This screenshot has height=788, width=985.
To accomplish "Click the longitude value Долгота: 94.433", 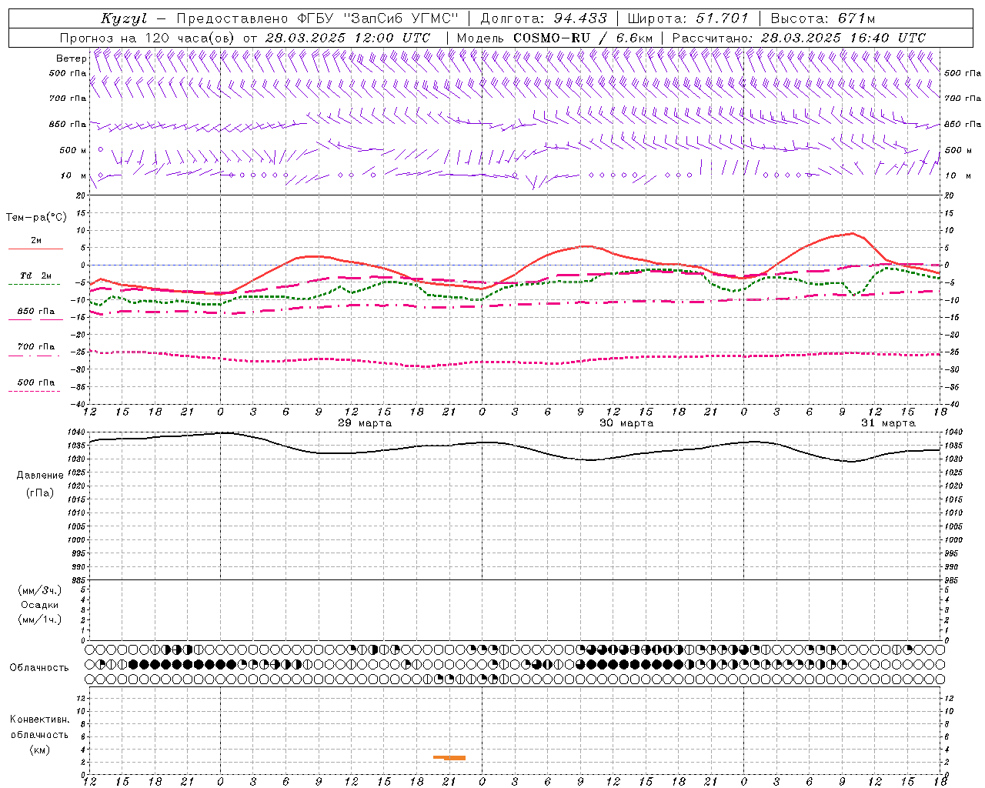I will (x=543, y=18).
